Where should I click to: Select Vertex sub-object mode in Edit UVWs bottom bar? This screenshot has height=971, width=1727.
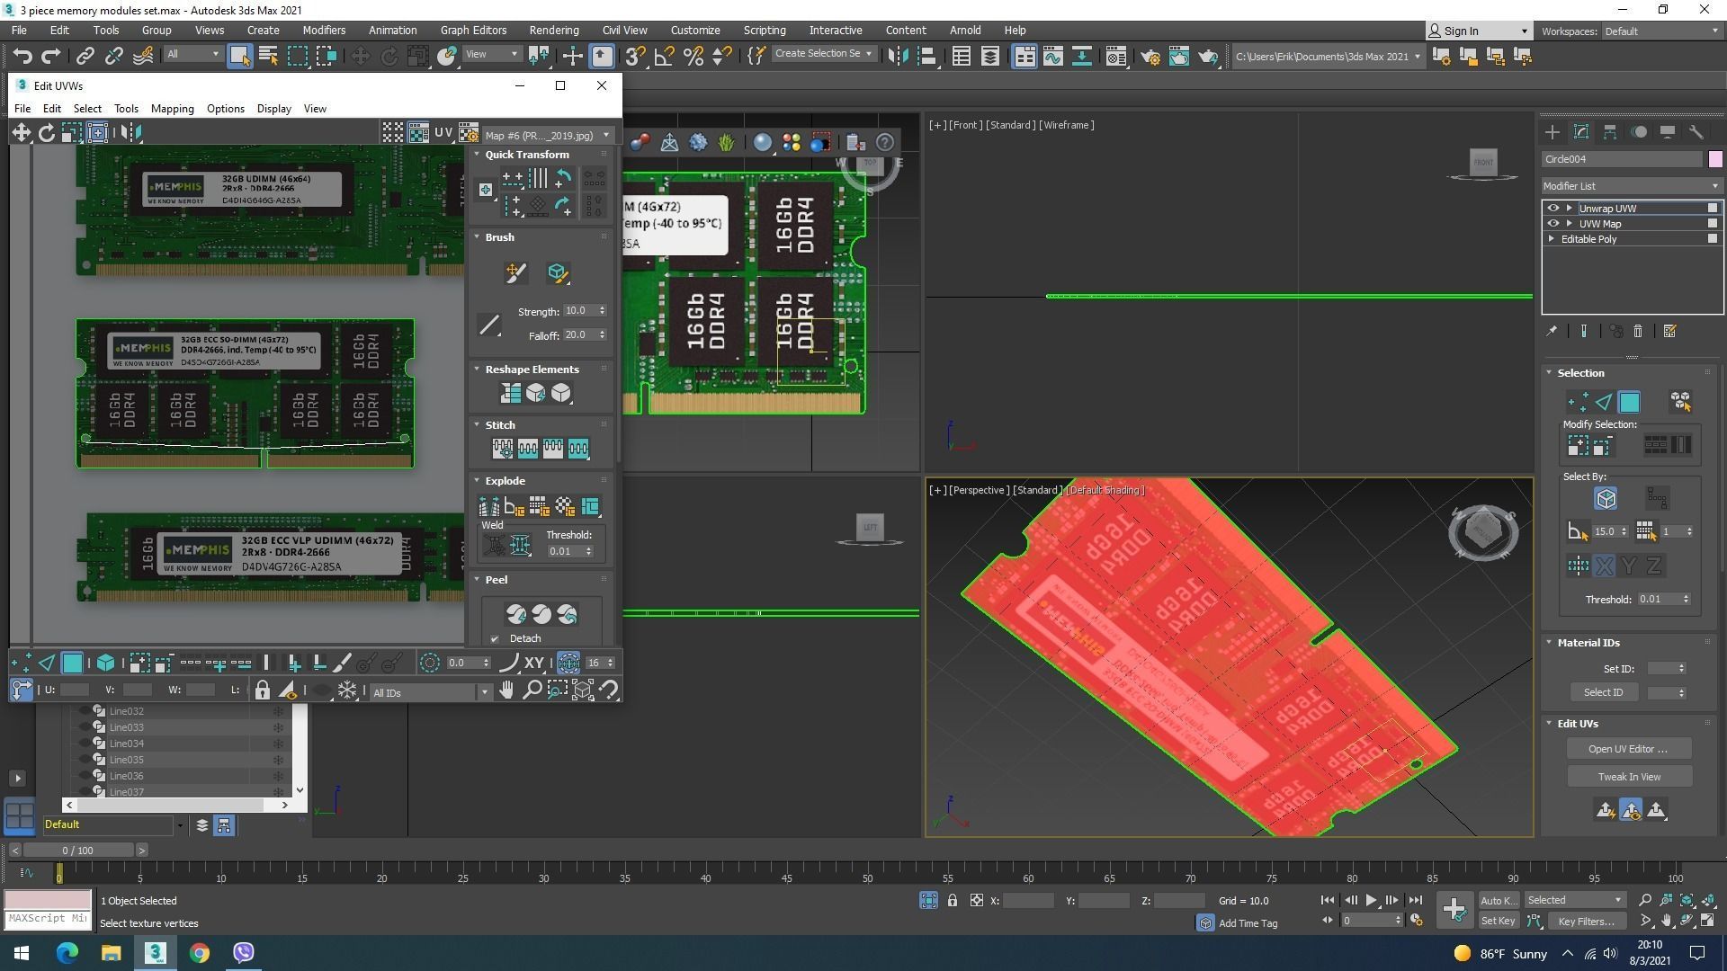pyautogui.click(x=21, y=664)
